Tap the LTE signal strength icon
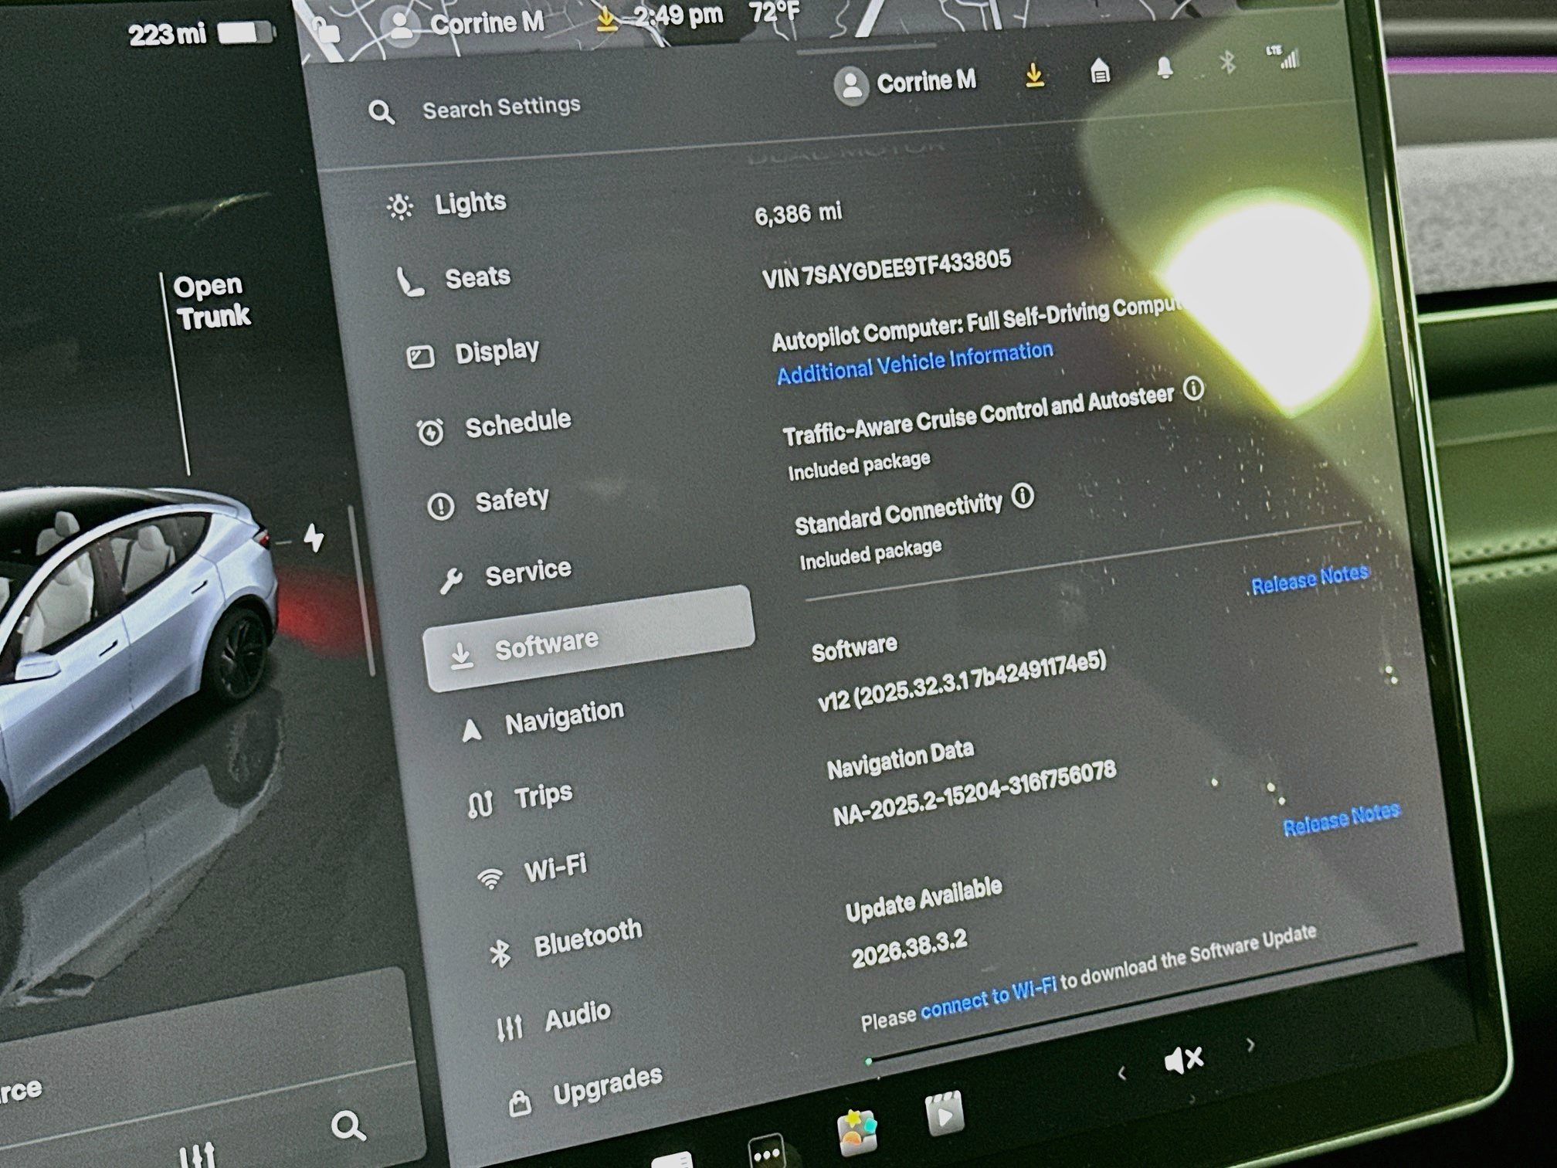This screenshot has width=1557, height=1168. coord(1284,56)
